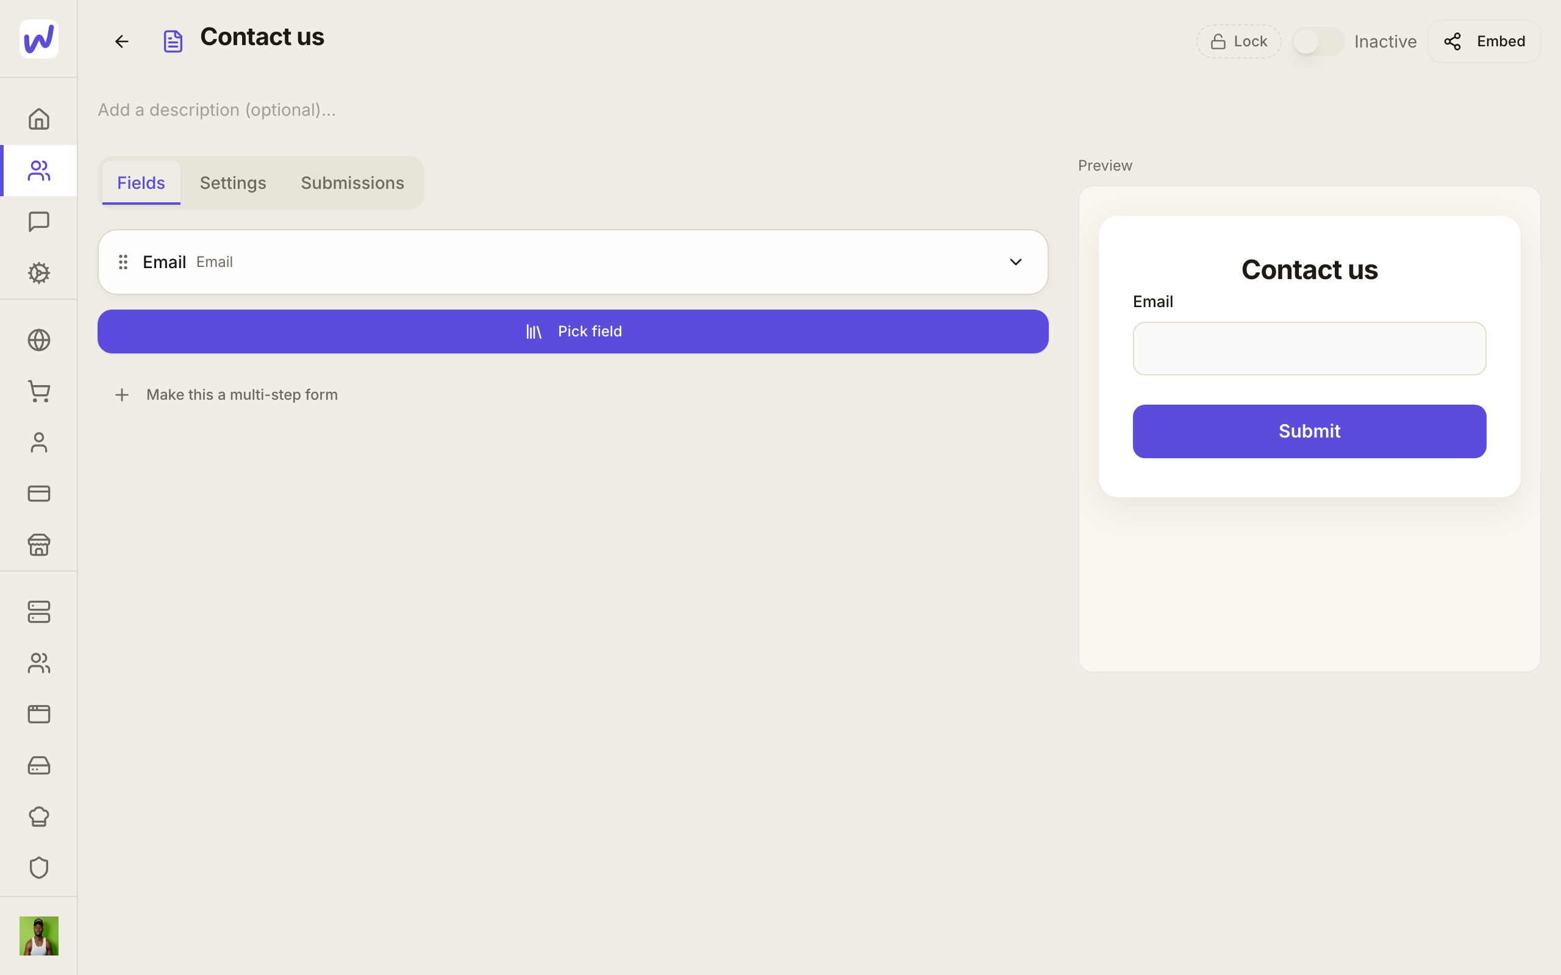Toggle the Inactive form status switch
Image resolution: width=1561 pixels, height=975 pixels.
pyautogui.click(x=1318, y=42)
